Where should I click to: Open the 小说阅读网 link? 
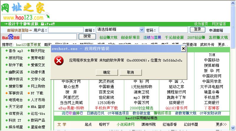[x=126, y=124]
